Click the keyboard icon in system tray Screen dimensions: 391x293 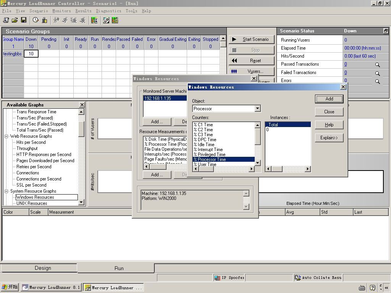(x=362, y=288)
